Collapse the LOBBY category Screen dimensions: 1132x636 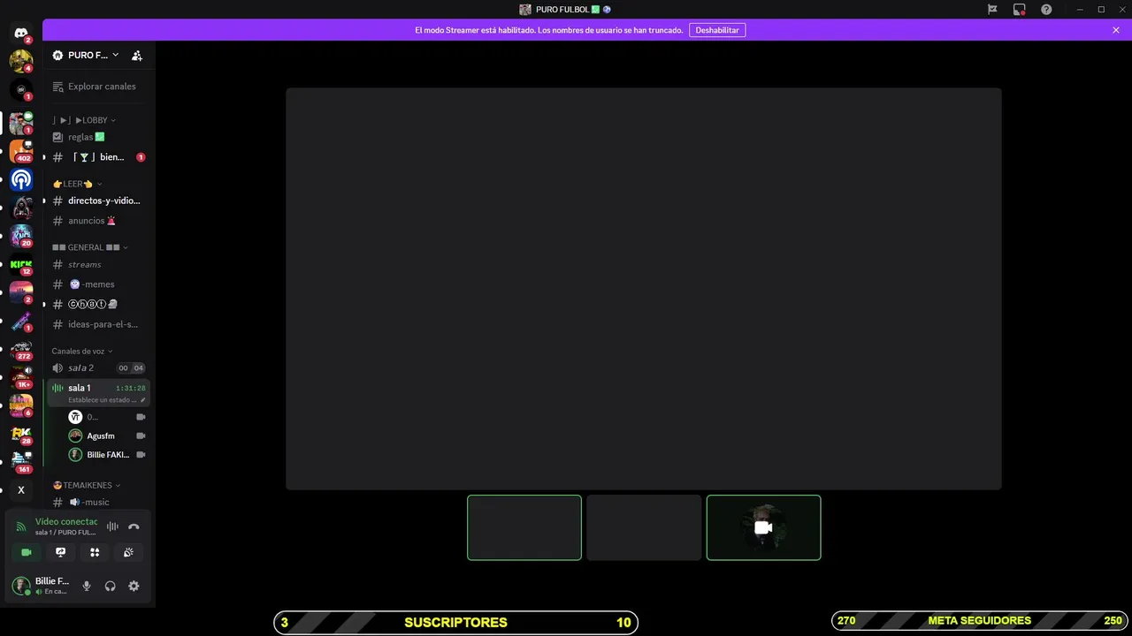point(84,120)
